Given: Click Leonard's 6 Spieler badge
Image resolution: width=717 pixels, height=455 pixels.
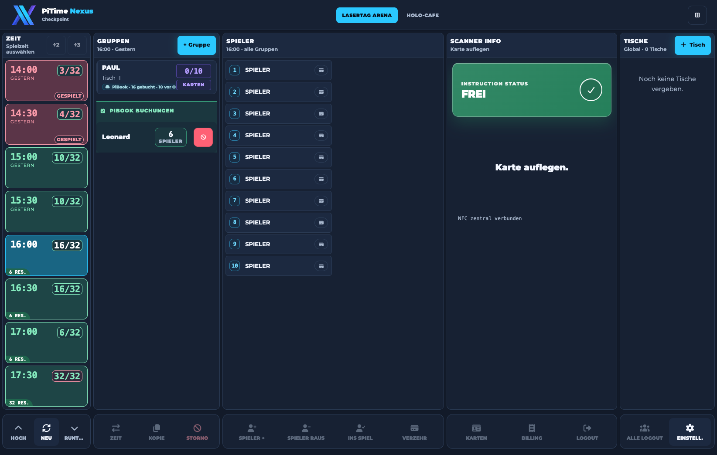Looking at the screenshot, I should [x=171, y=137].
